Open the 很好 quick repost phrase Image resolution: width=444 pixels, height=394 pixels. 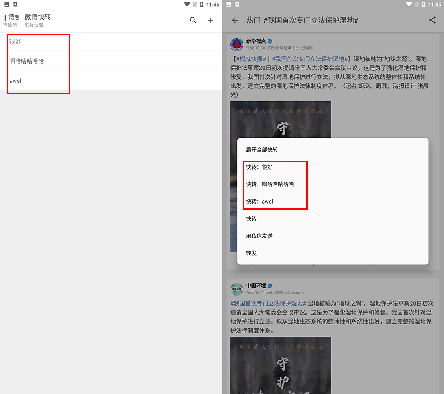[111, 41]
